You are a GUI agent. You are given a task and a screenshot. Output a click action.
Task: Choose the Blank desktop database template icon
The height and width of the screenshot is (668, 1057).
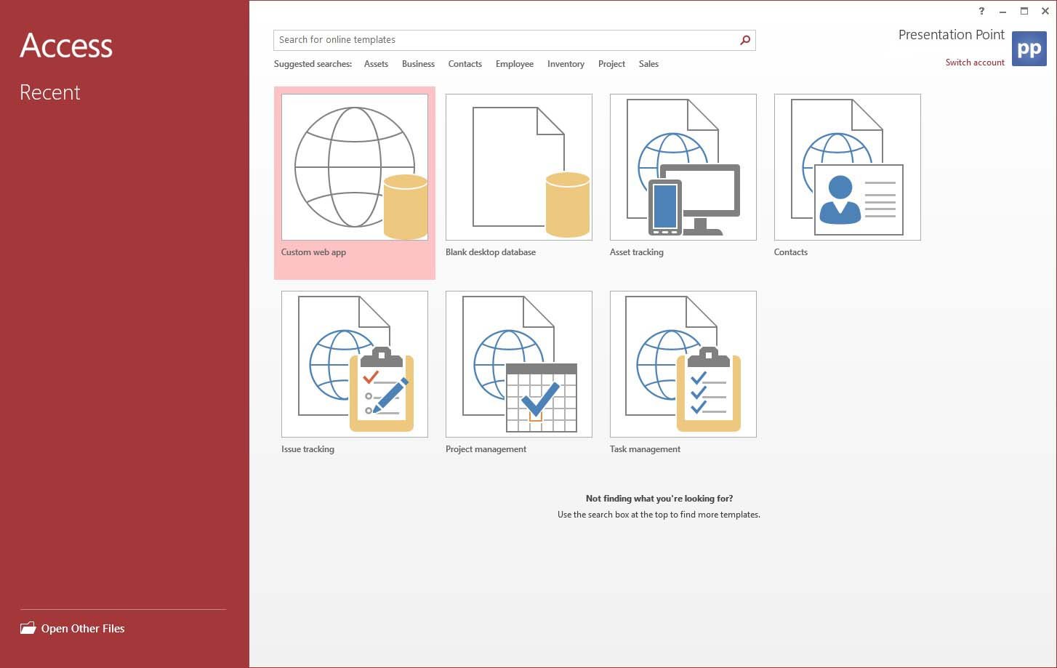pyautogui.click(x=519, y=167)
